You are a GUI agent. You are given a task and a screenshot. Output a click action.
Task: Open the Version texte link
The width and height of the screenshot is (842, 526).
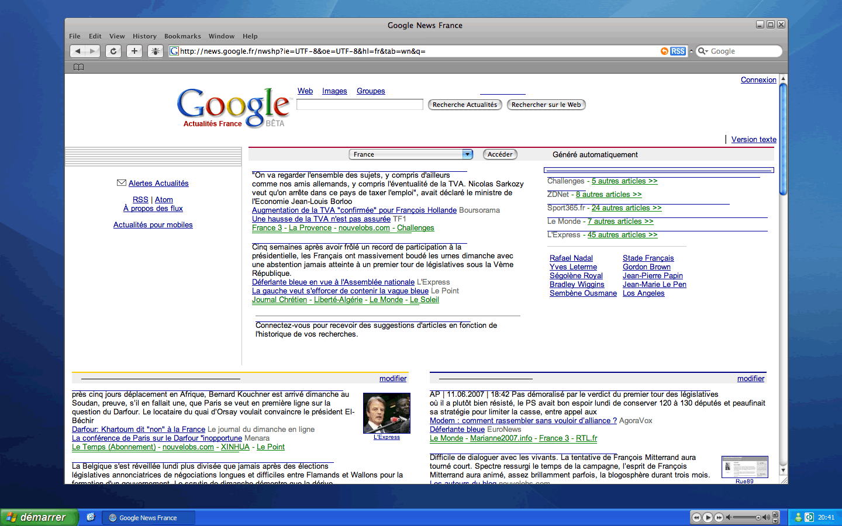[754, 140]
